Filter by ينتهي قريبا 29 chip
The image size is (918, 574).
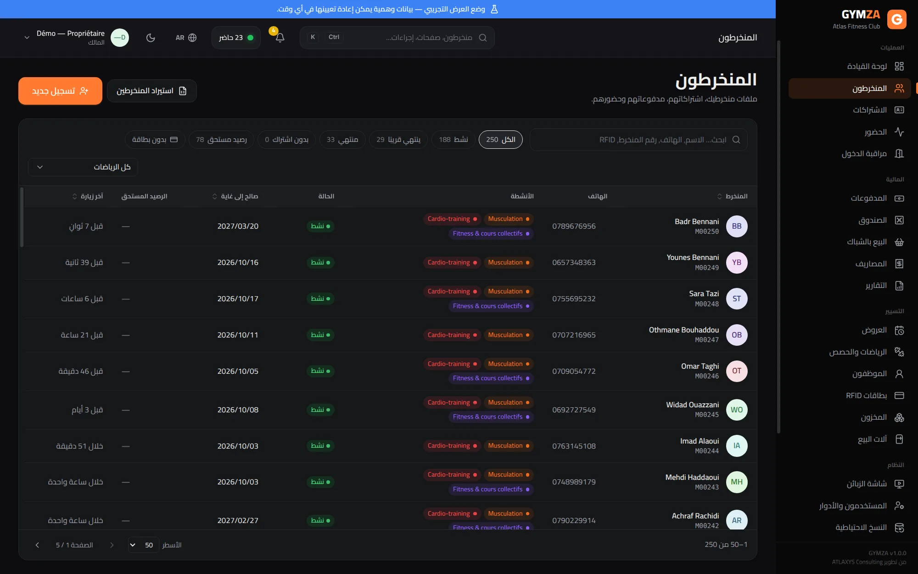point(398,140)
